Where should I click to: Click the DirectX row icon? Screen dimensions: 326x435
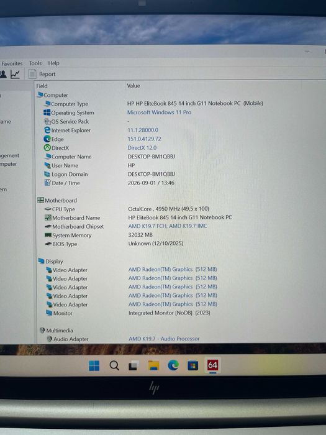47,148
